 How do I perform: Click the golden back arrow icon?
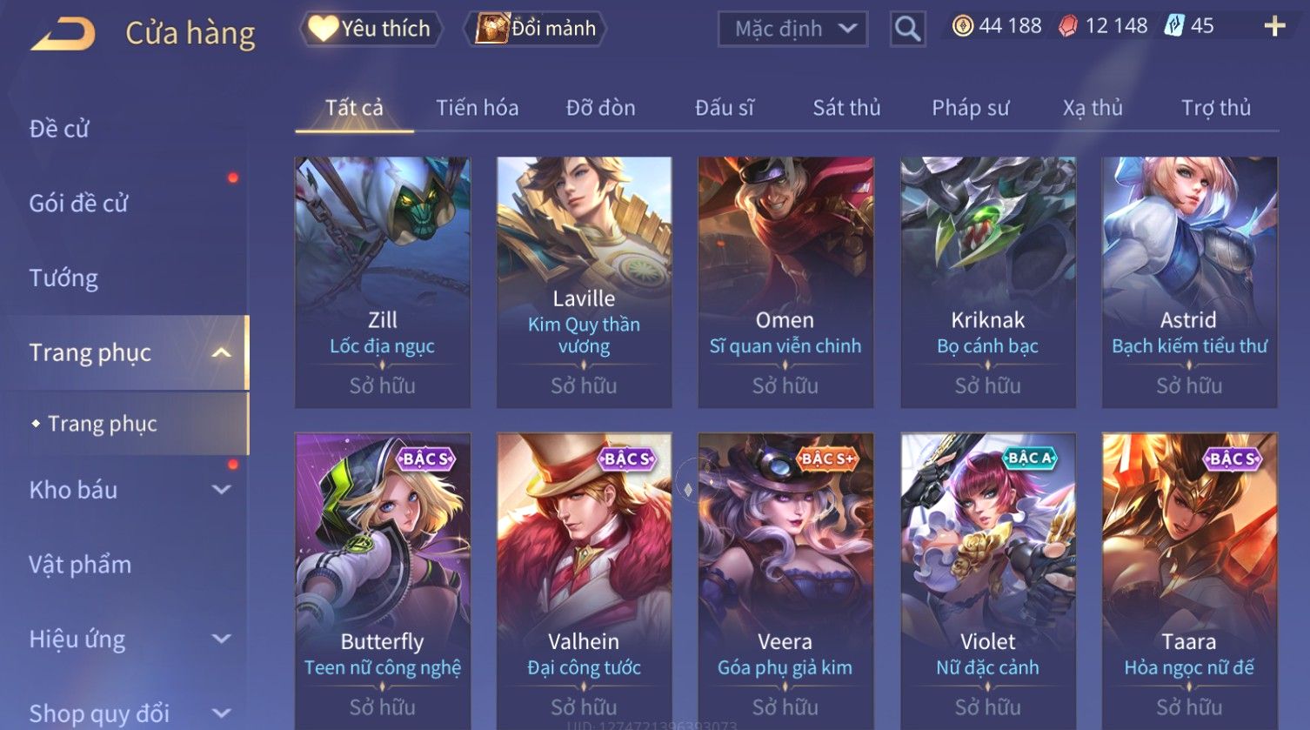[x=63, y=35]
